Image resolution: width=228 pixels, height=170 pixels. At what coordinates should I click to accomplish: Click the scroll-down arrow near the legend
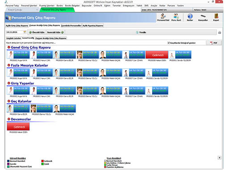(x=220, y=157)
